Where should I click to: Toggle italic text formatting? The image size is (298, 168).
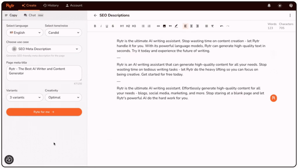tap(101, 26)
